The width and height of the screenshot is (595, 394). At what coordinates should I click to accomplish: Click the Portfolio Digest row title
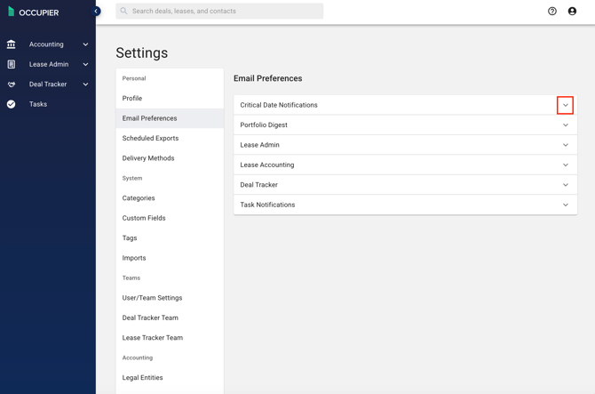point(264,125)
